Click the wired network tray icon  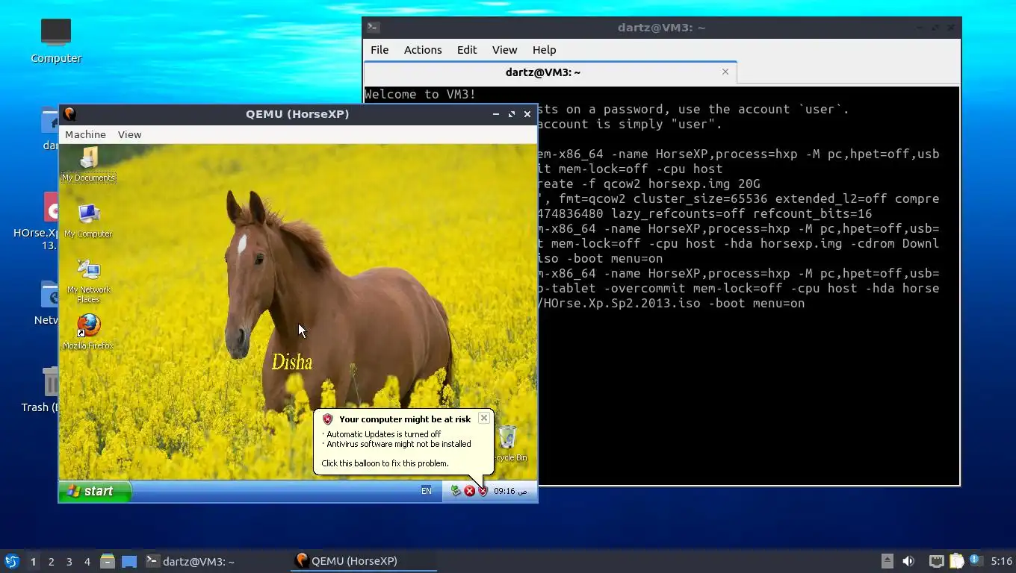click(936, 561)
